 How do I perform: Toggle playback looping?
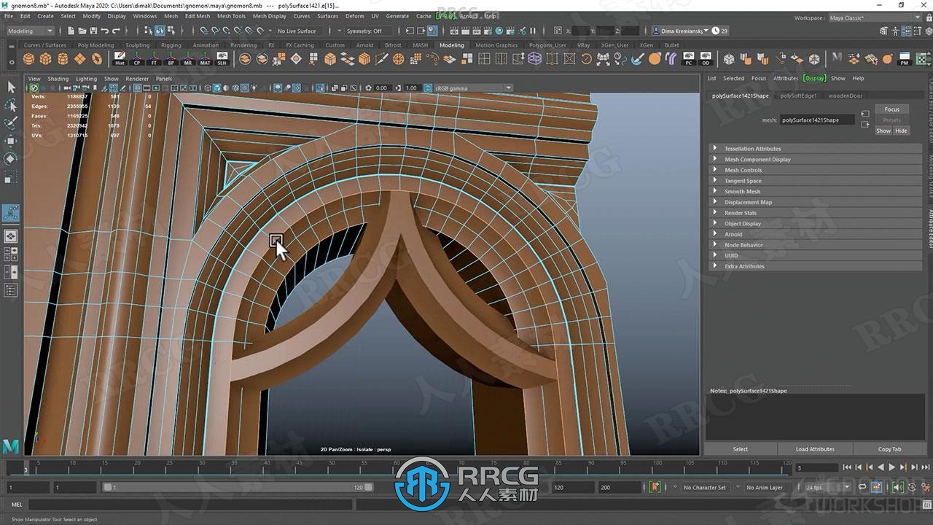(x=862, y=487)
